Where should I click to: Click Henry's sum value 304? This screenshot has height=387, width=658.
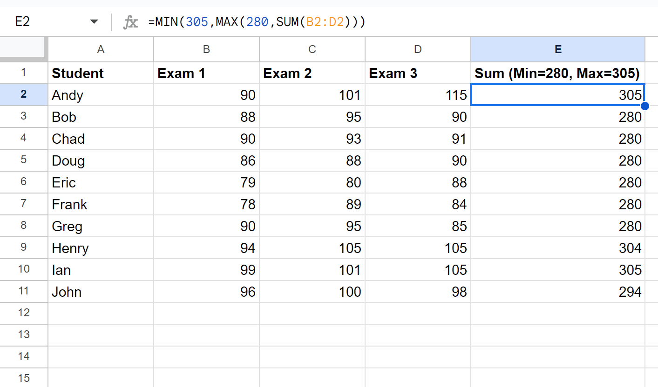[x=558, y=248]
